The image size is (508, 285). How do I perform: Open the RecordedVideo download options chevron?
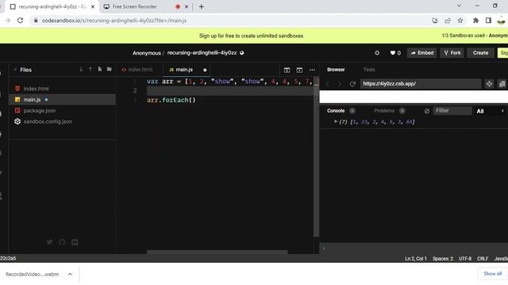pyautogui.click(x=70, y=274)
